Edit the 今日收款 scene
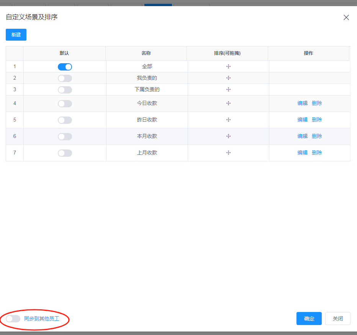Image resolution: width=357 pixels, height=335 pixels. click(302, 103)
